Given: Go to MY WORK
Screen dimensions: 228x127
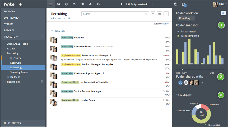Looking at the screenshot, I should (10, 11).
